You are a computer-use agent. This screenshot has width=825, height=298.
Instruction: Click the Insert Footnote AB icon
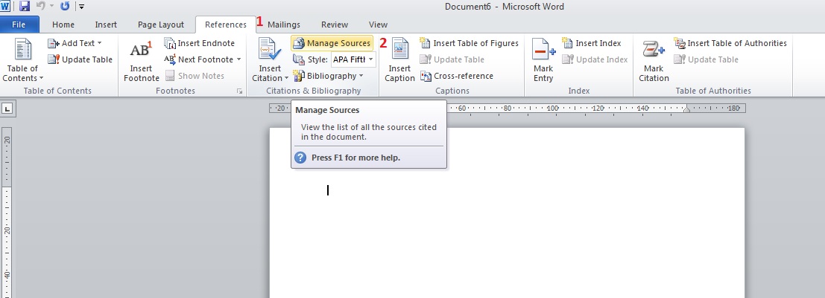pyautogui.click(x=141, y=50)
